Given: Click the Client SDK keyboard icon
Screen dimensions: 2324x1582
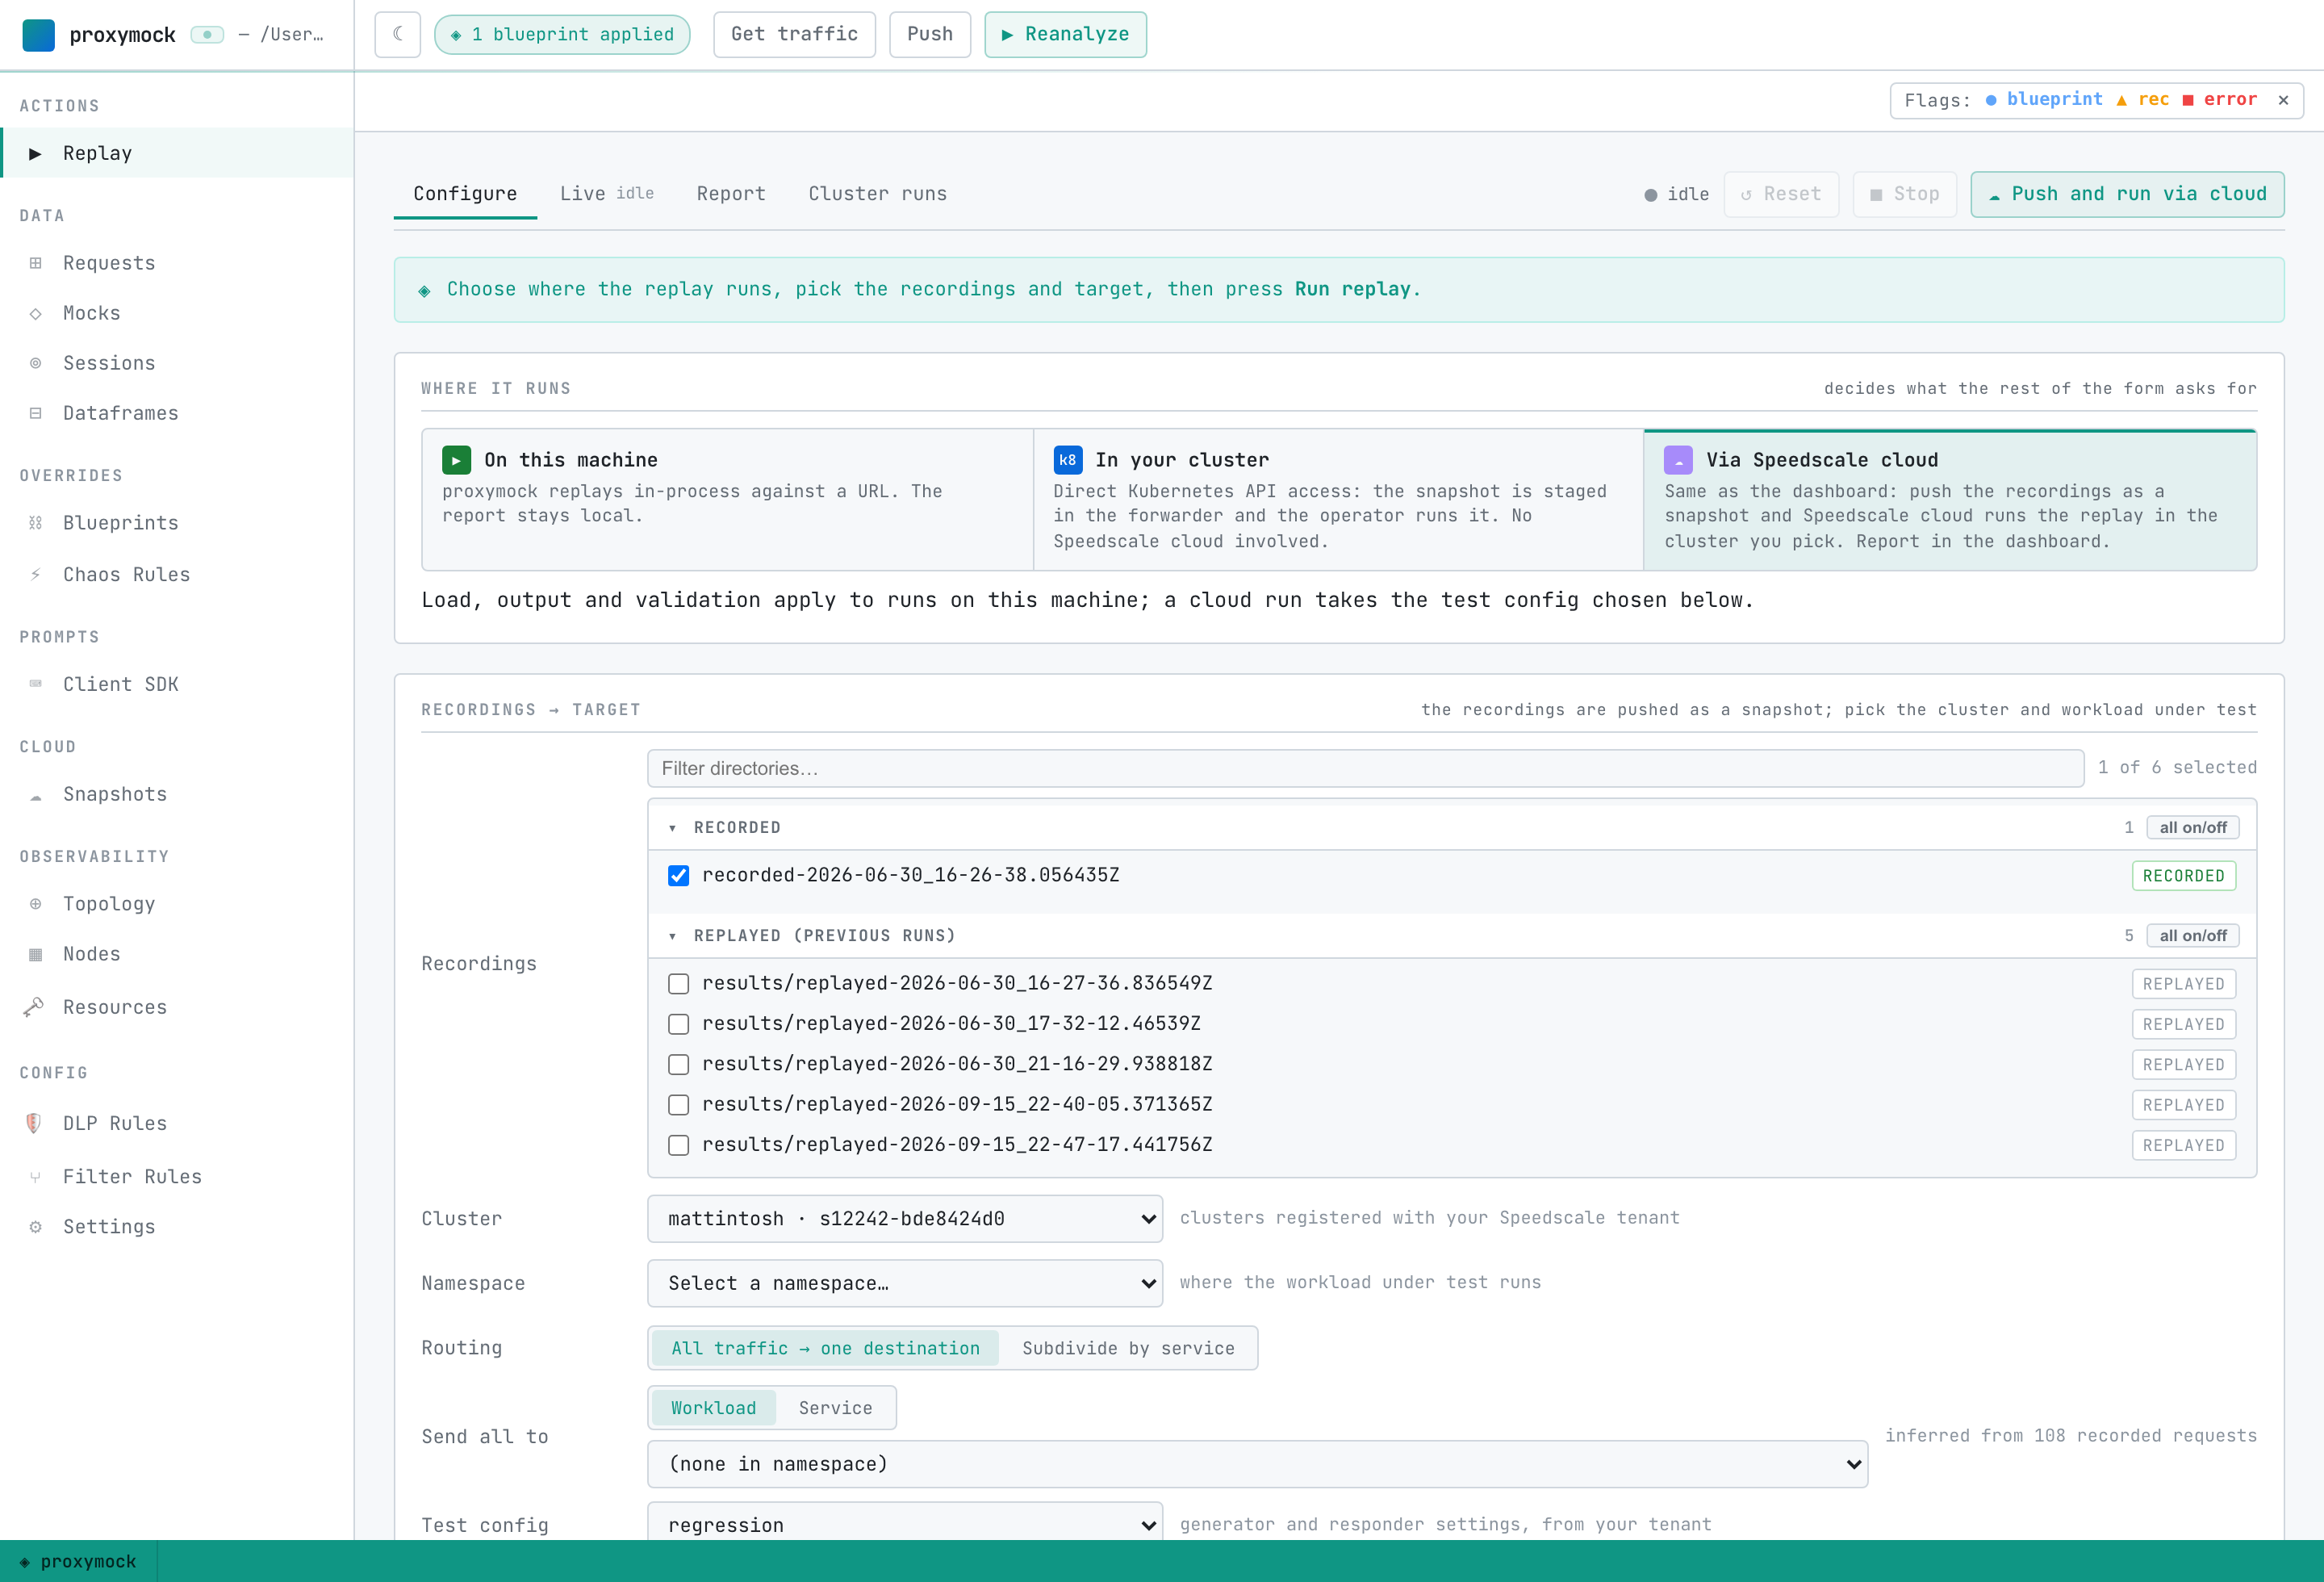Looking at the screenshot, I should click(35, 684).
